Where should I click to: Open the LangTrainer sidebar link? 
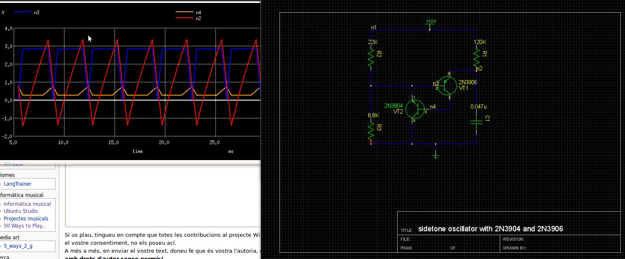(x=18, y=184)
